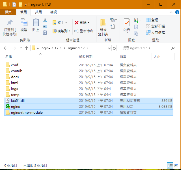Select all items (全選)
The height and width of the screenshot is (170, 181).
(x=152, y=20)
